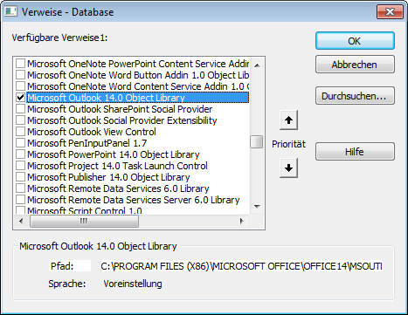408x315 pixels.
Task: Click the horizontal scrollbar thumb
Action: click(84, 222)
